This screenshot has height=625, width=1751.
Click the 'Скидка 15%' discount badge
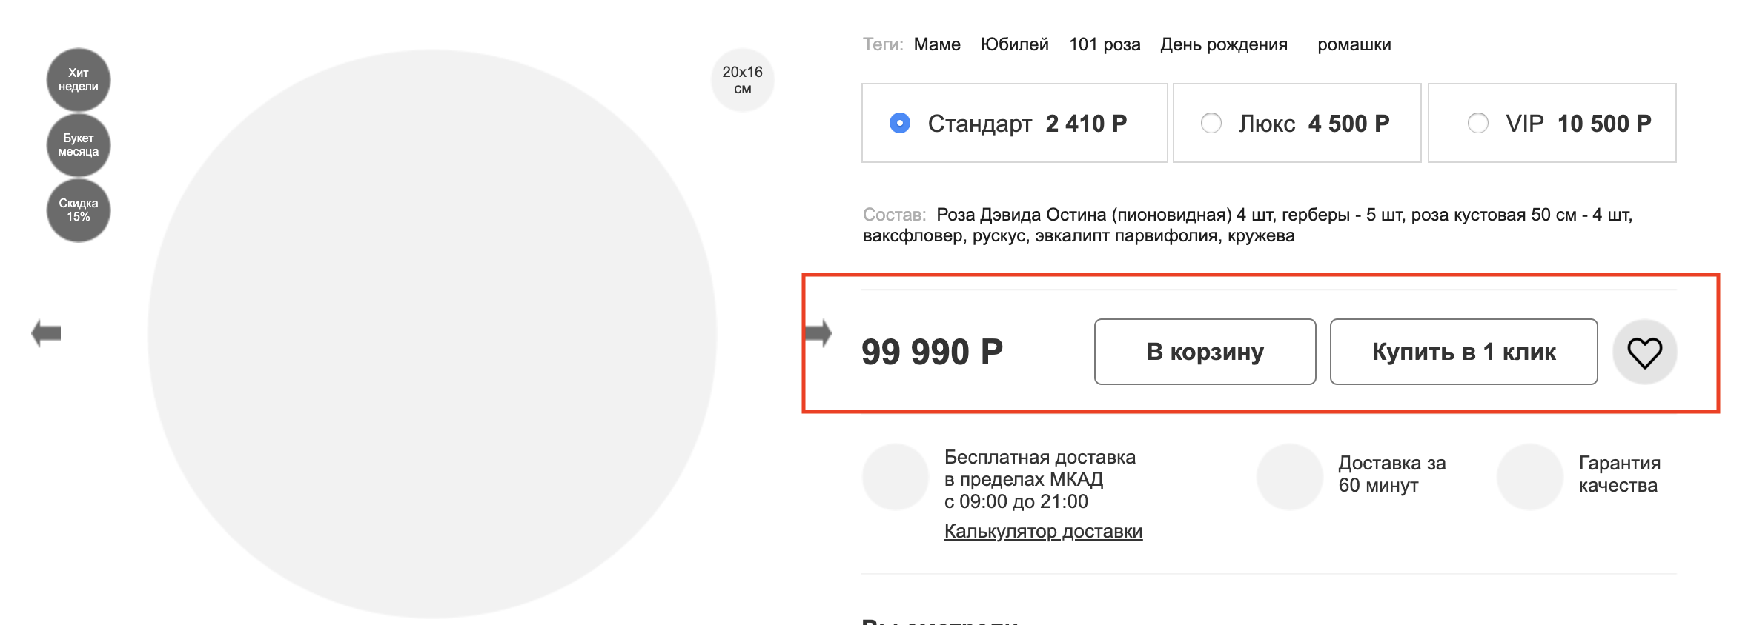tap(78, 210)
